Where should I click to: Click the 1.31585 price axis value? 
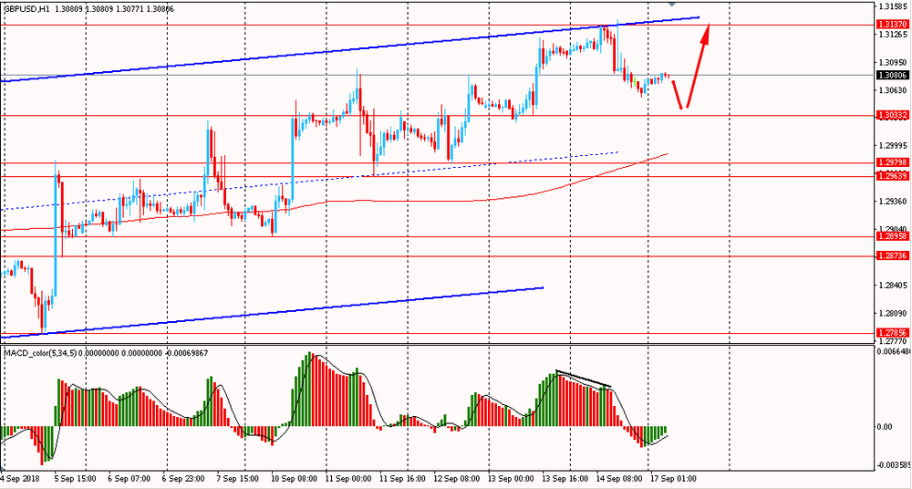[x=894, y=7]
